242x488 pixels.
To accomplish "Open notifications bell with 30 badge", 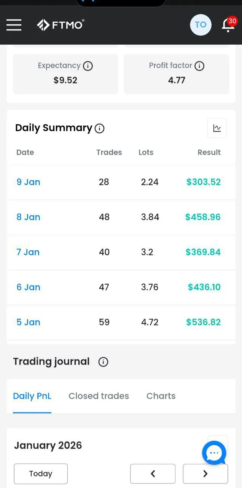I will coord(228,25).
